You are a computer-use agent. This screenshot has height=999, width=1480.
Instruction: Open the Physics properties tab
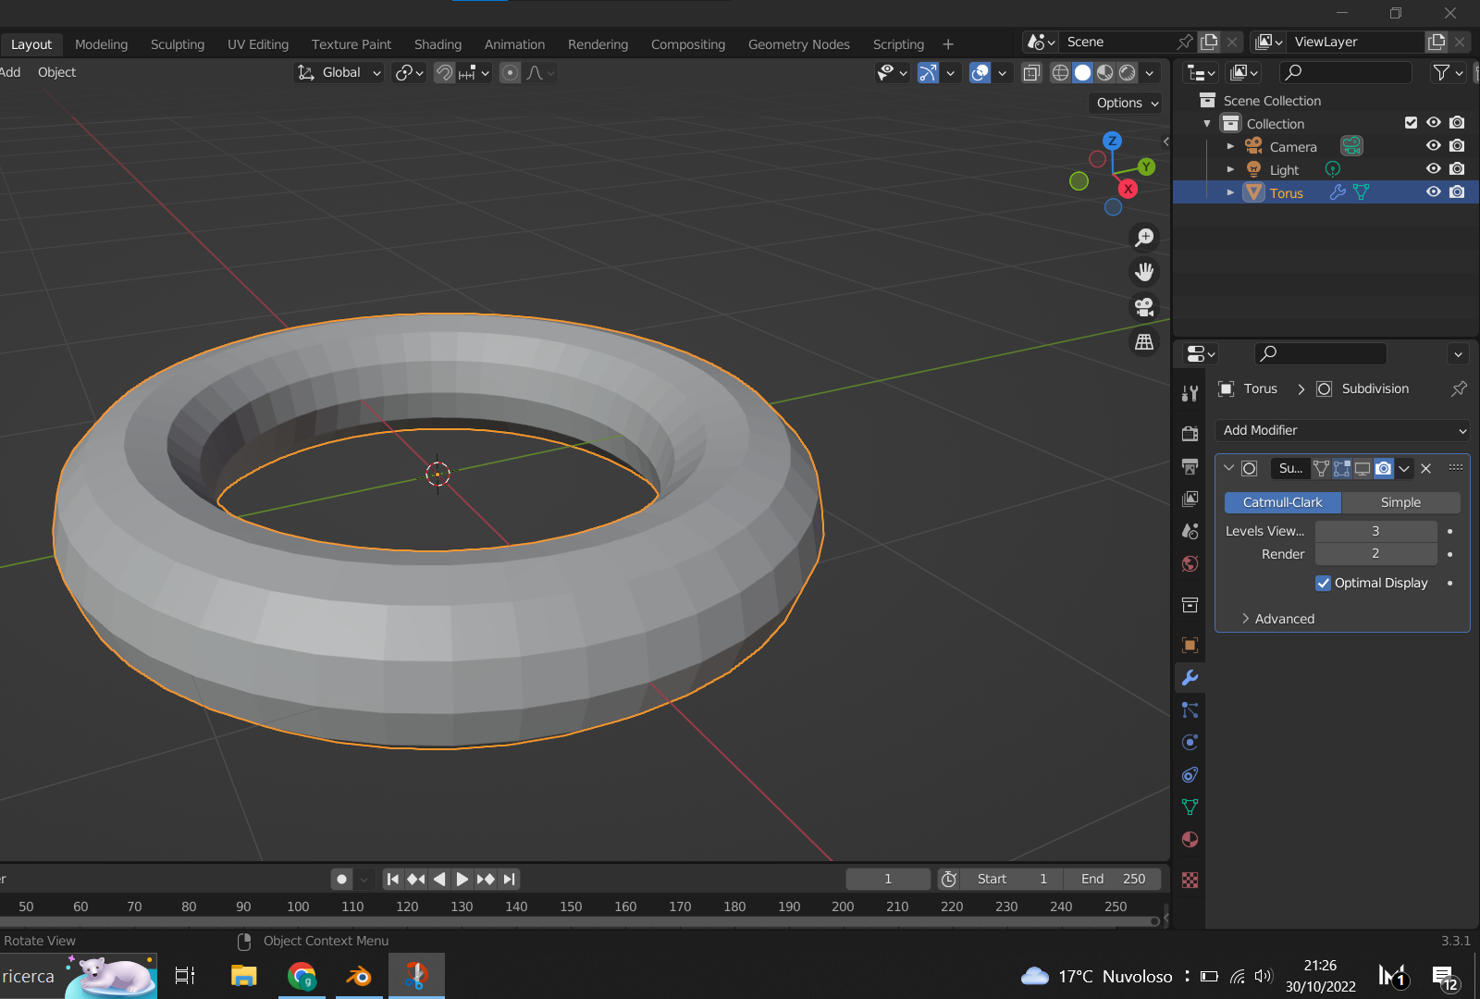pos(1190,743)
